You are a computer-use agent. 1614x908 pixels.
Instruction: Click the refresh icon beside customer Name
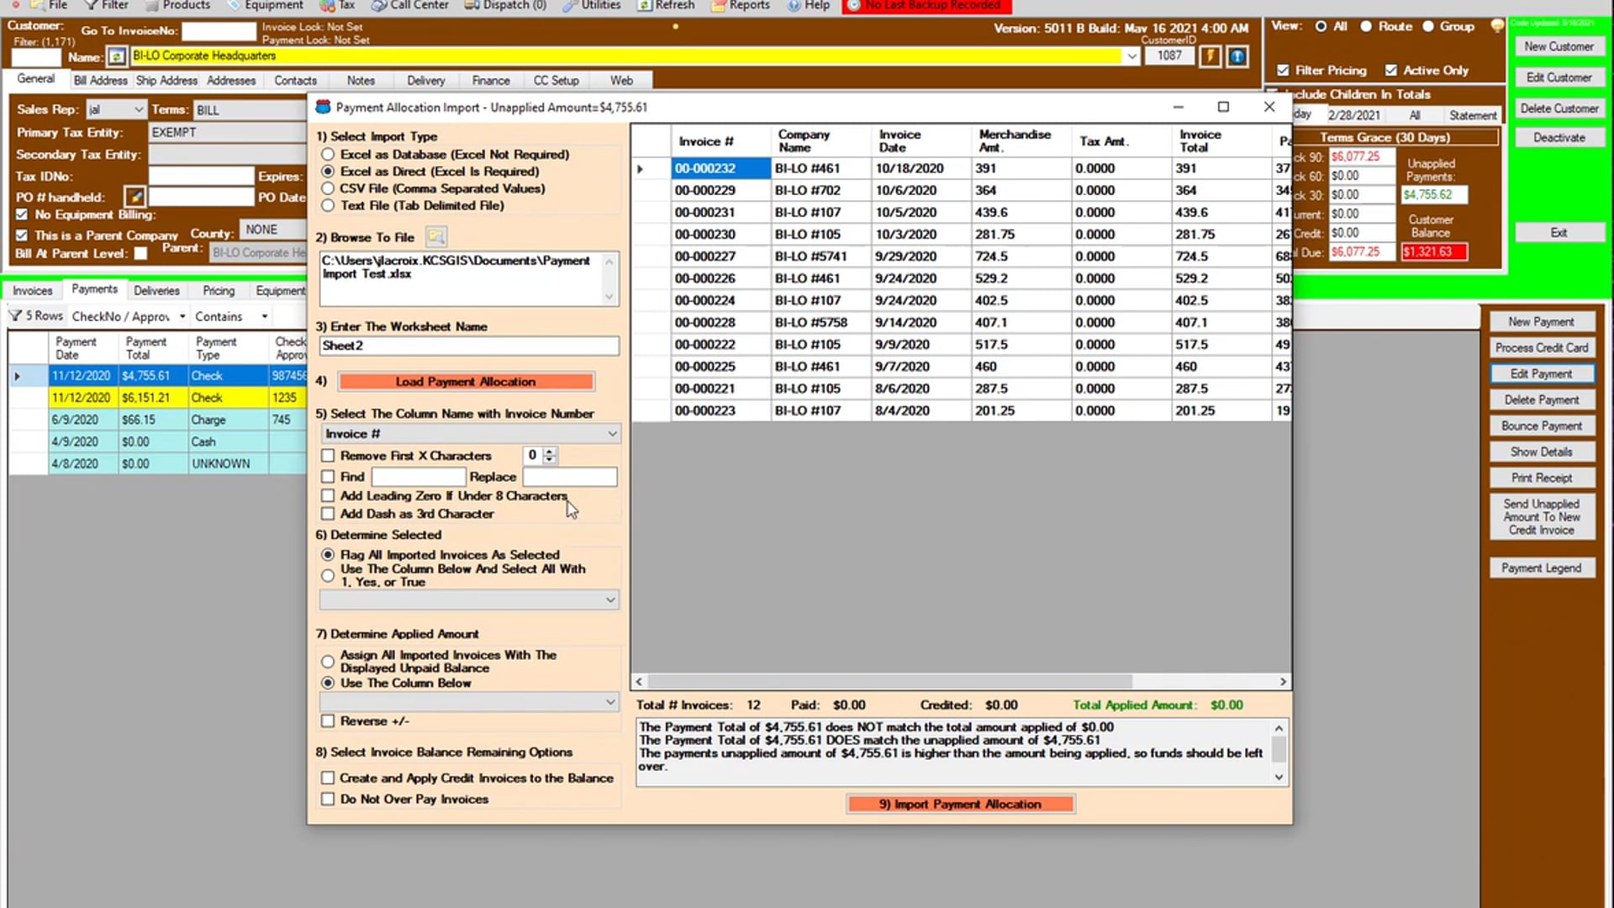click(x=117, y=56)
